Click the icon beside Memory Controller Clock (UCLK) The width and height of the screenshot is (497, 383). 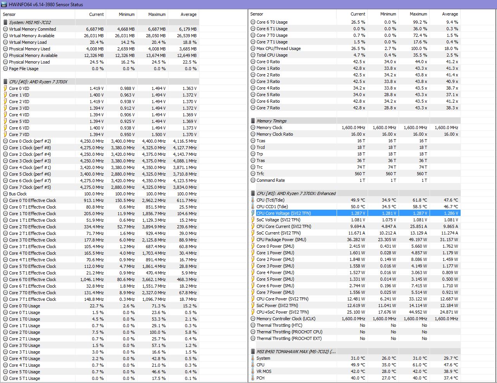[253, 319]
